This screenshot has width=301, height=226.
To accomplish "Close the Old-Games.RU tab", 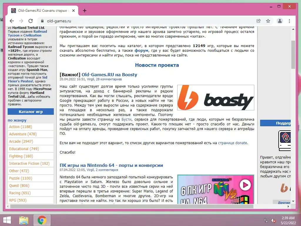I will (x=73, y=11).
